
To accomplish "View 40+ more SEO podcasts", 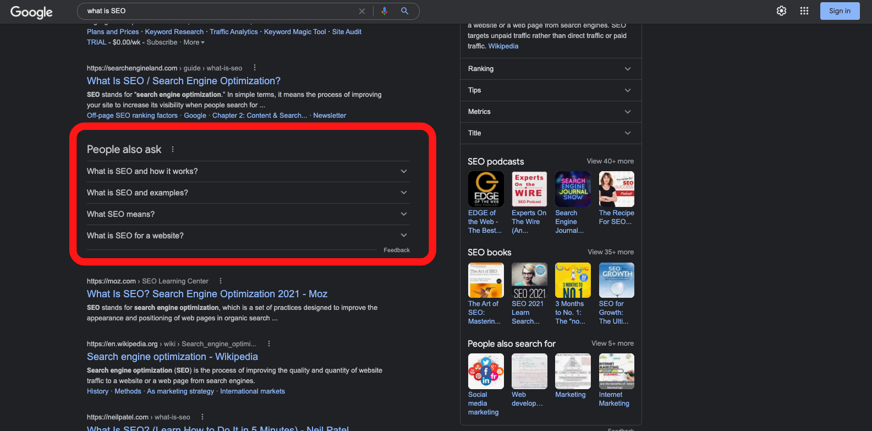I will click(x=610, y=161).
